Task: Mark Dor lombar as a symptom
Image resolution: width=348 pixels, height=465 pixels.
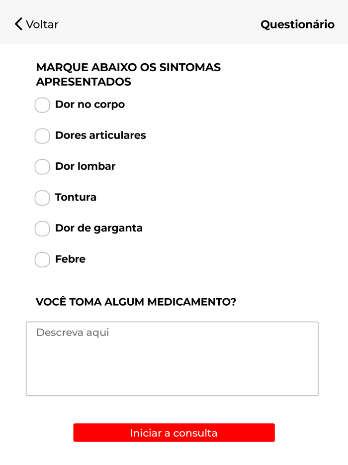Action: 42,167
